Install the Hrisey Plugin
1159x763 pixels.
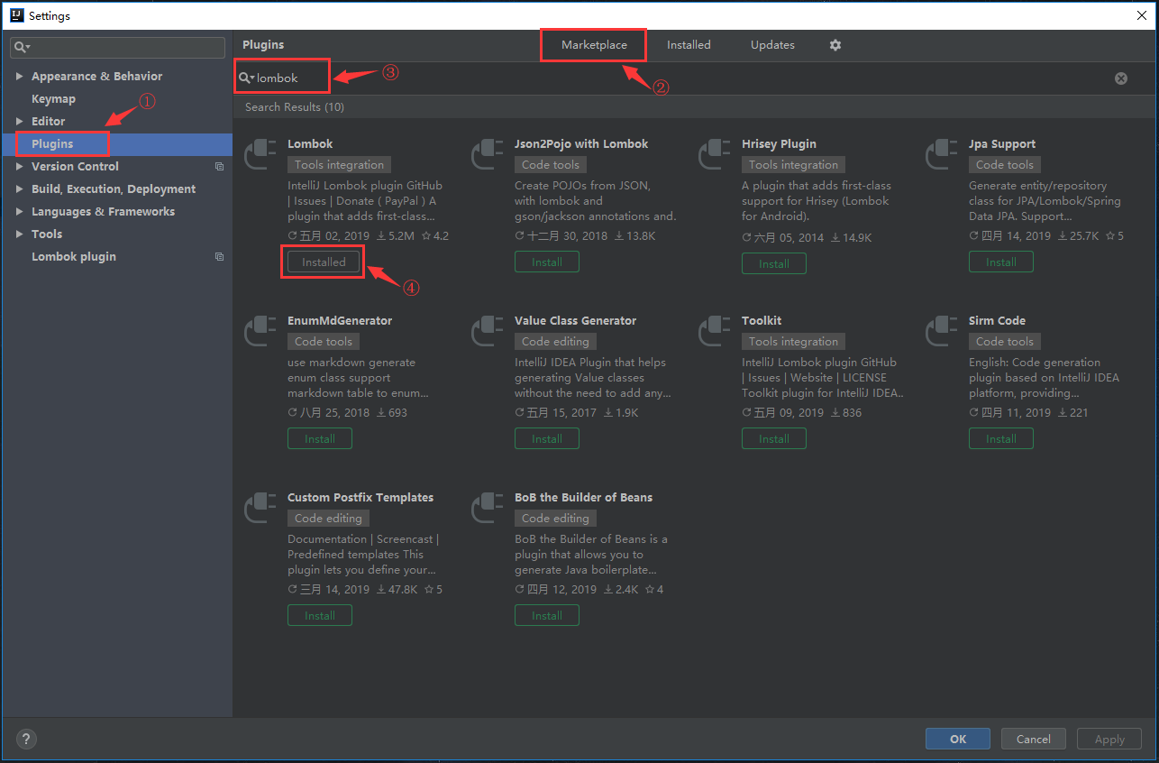(x=774, y=263)
